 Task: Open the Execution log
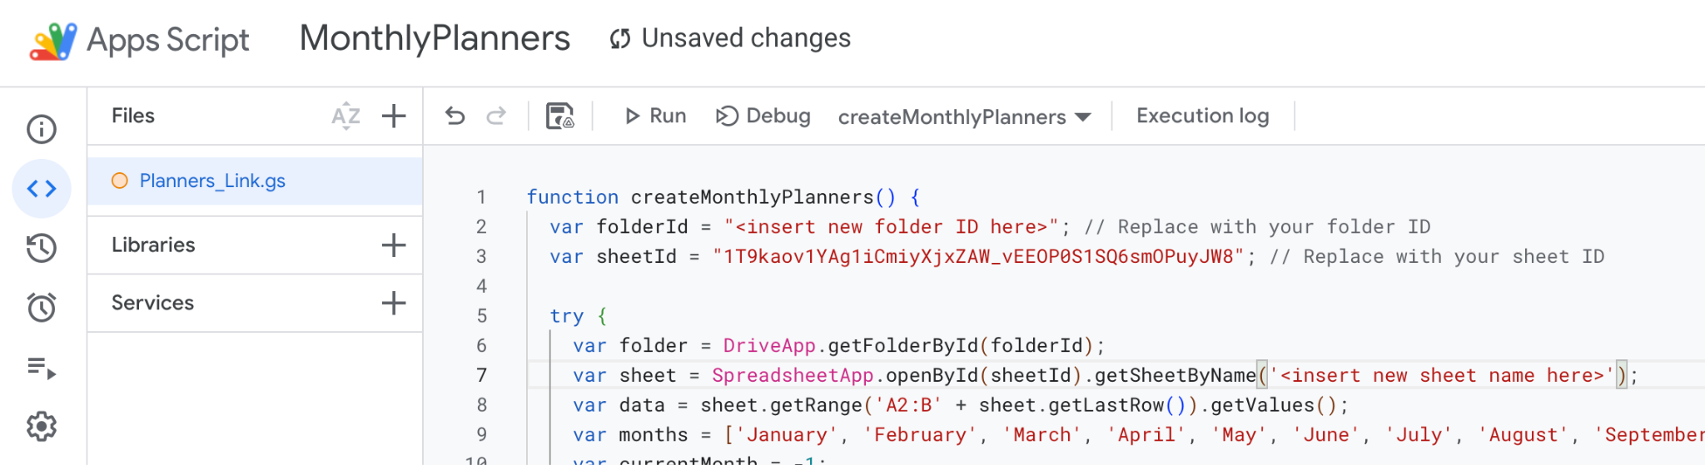pos(1202,116)
